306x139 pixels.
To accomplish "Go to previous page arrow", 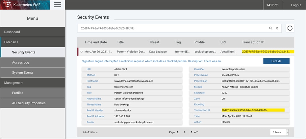I will (x=177, y=132).
